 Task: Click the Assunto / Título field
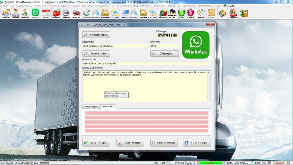(x=146, y=63)
